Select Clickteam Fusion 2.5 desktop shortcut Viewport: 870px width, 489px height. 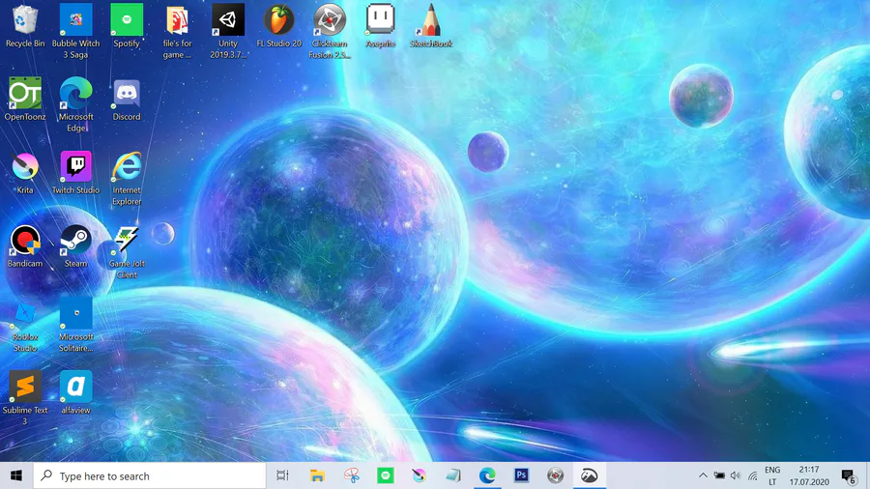click(330, 32)
